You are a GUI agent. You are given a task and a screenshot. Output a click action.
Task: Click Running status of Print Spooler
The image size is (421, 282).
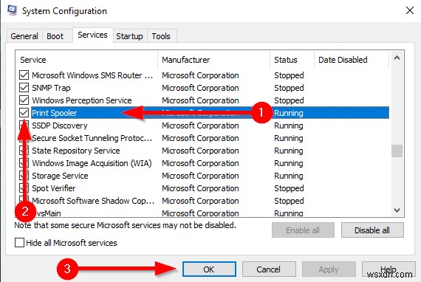coord(289,113)
